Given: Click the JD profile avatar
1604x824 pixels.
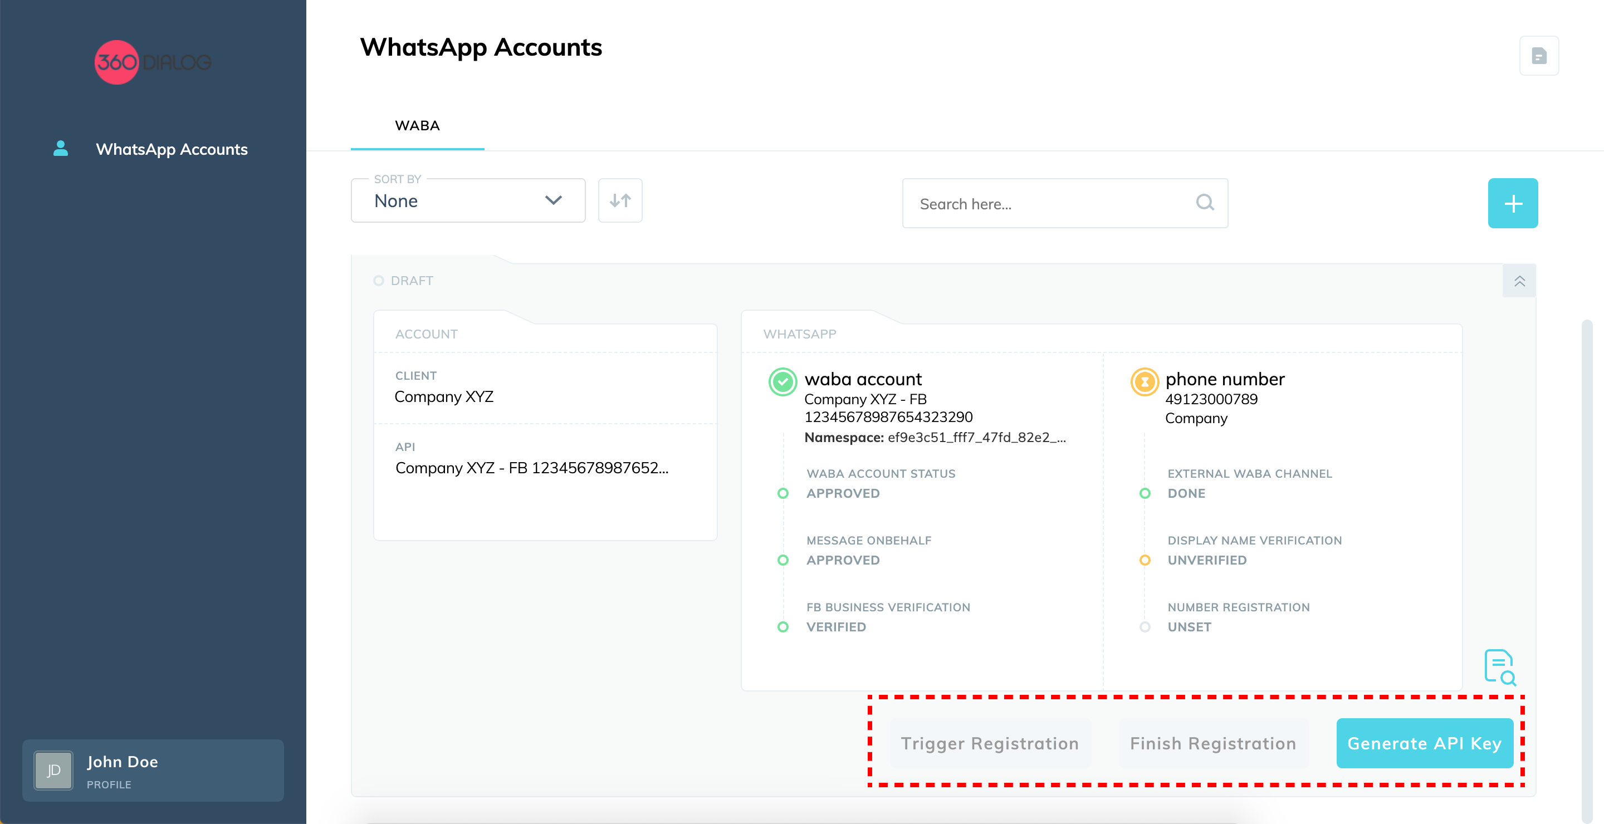Looking at the screenshot, I should pyautogui.click(x=53, y=770).
